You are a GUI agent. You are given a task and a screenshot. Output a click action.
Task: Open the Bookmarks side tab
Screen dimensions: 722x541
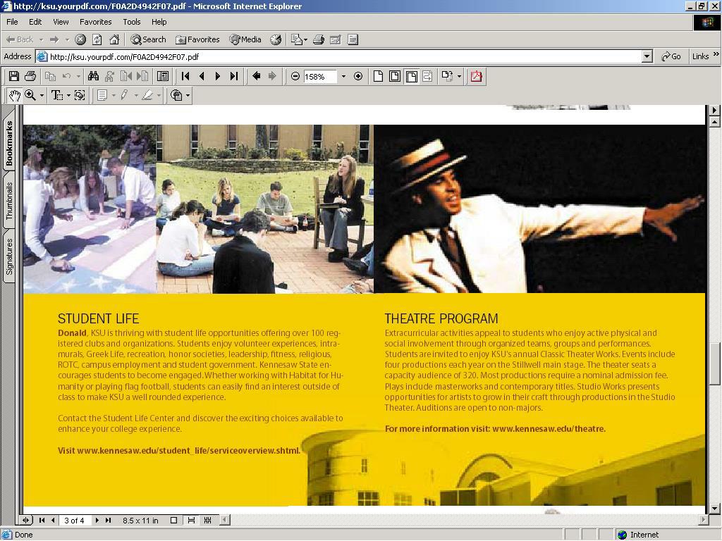click(8, 142)
